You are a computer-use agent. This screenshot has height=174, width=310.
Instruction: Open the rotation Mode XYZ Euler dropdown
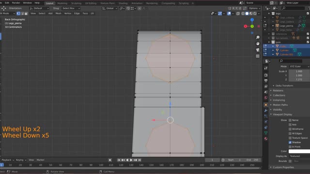tap(299, 67)
